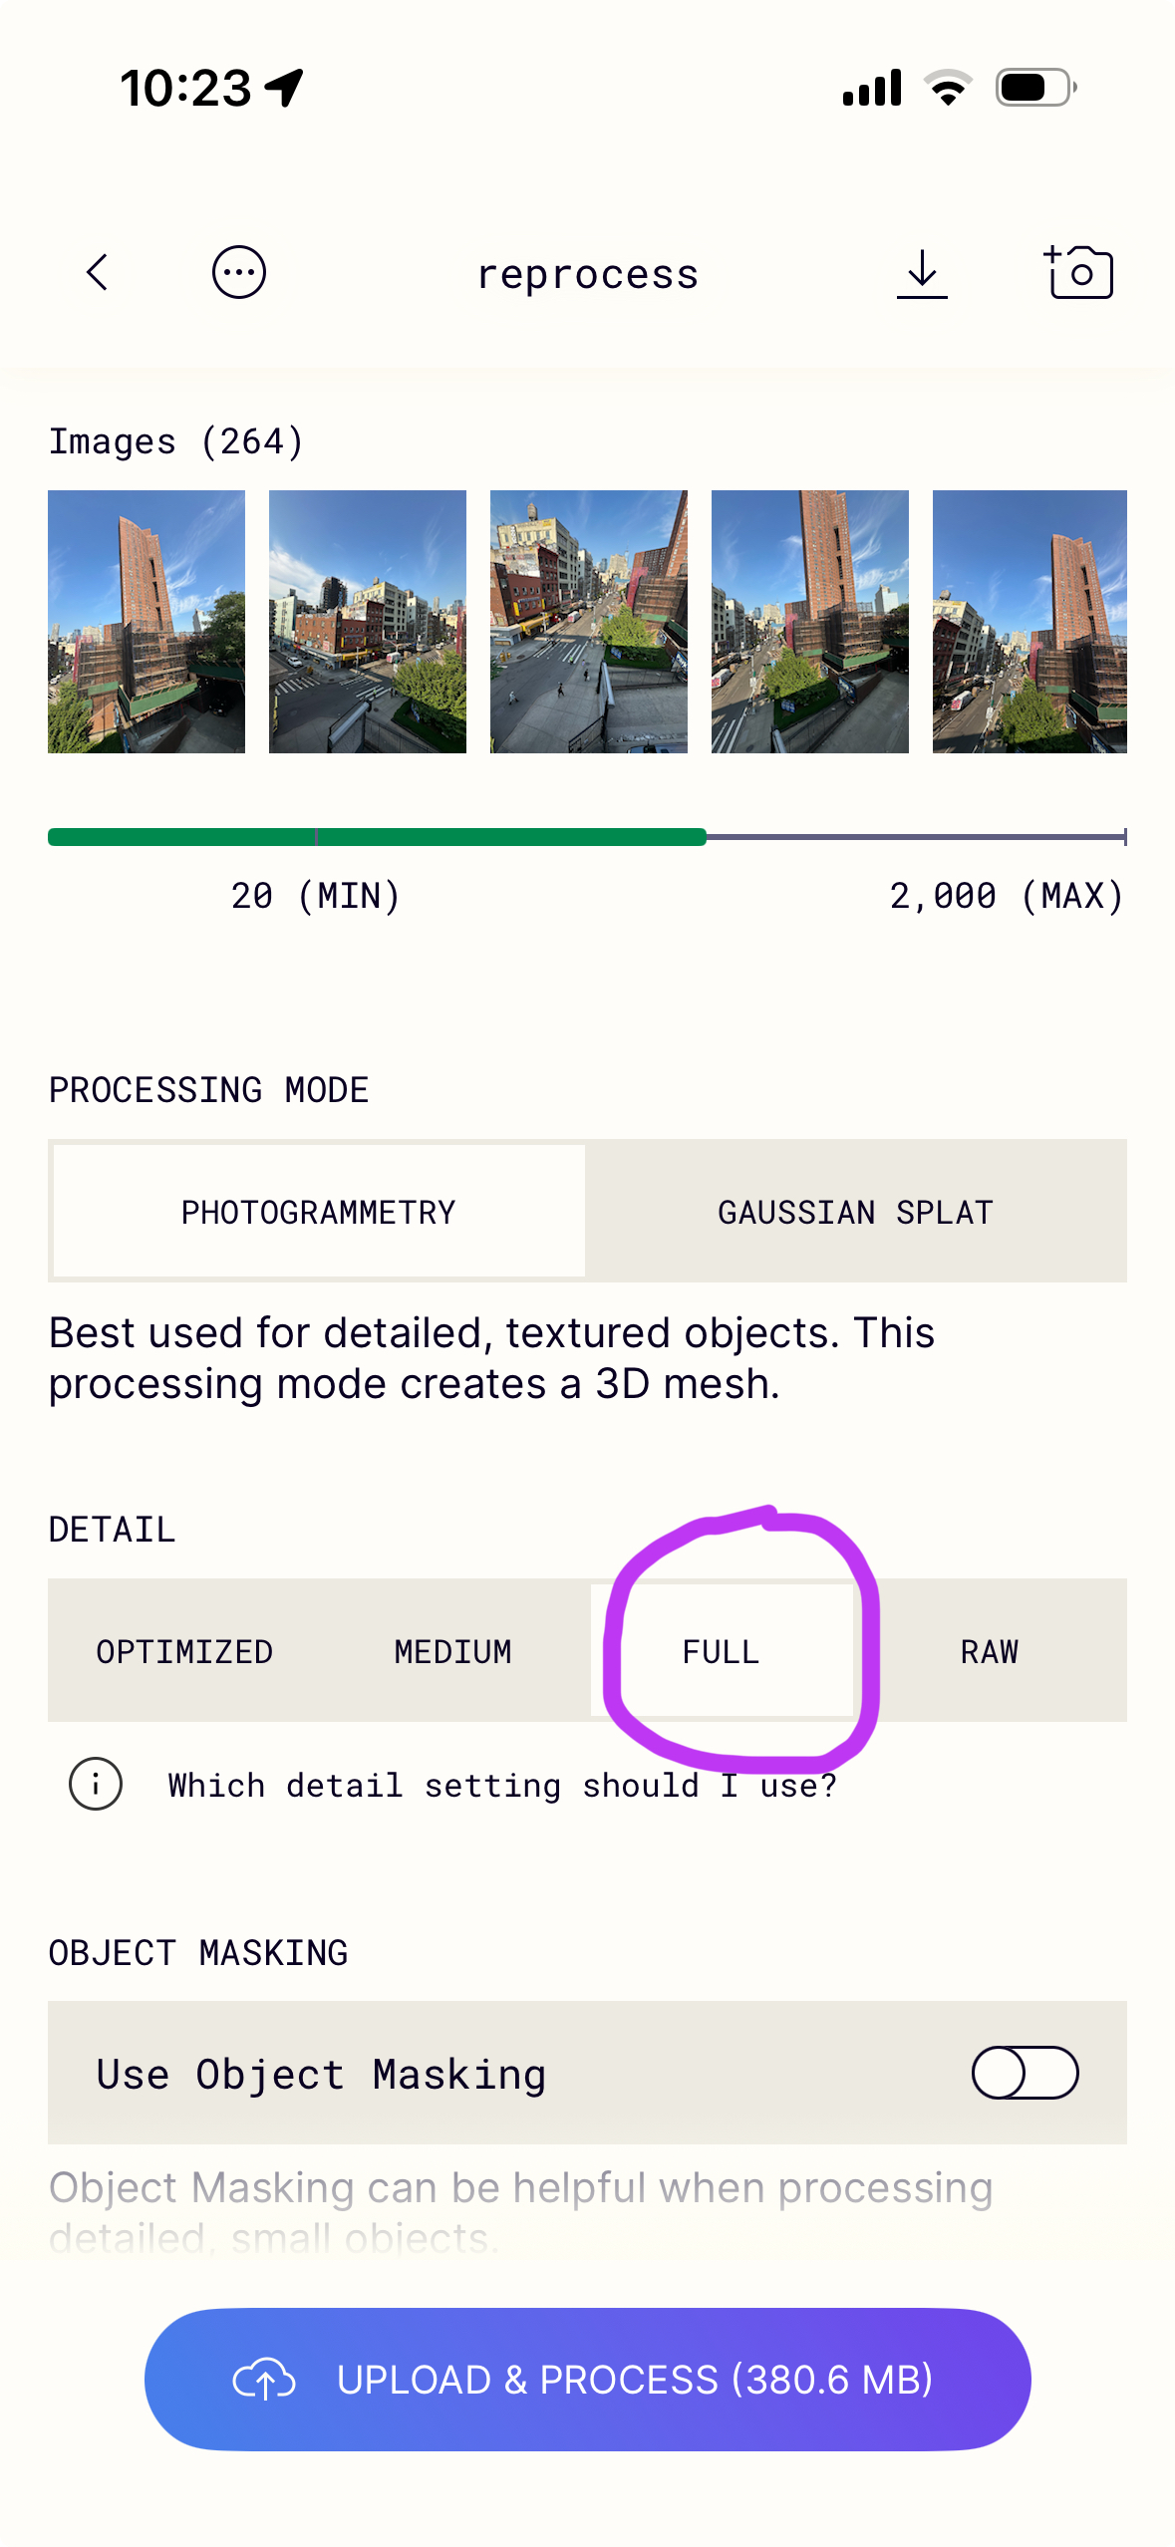Open the first building photo thumbnail
Image resolution: width=1175 pixels, height=2547 pixels.
[147, 621]
